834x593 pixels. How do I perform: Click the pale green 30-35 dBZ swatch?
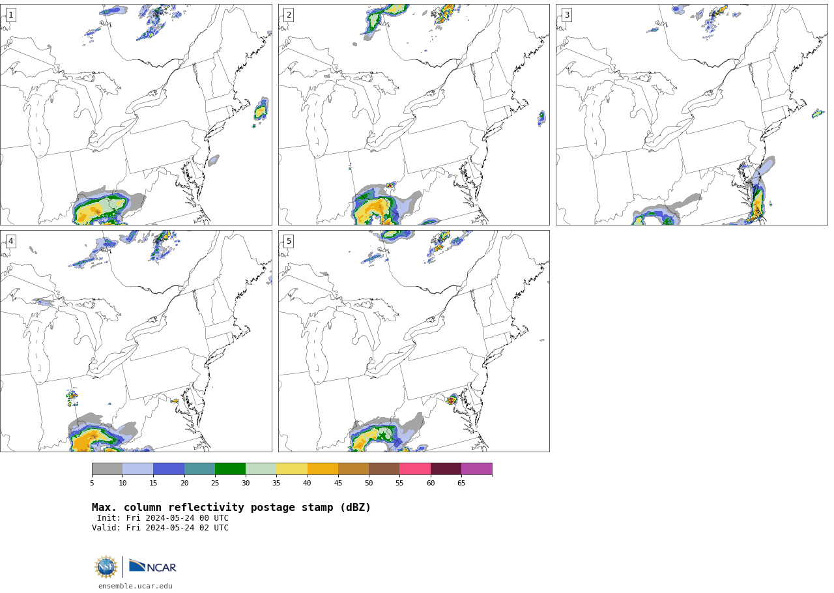coord(261,469)
